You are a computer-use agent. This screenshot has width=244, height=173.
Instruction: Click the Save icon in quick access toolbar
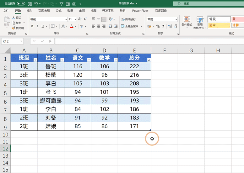tap(30, 4)
